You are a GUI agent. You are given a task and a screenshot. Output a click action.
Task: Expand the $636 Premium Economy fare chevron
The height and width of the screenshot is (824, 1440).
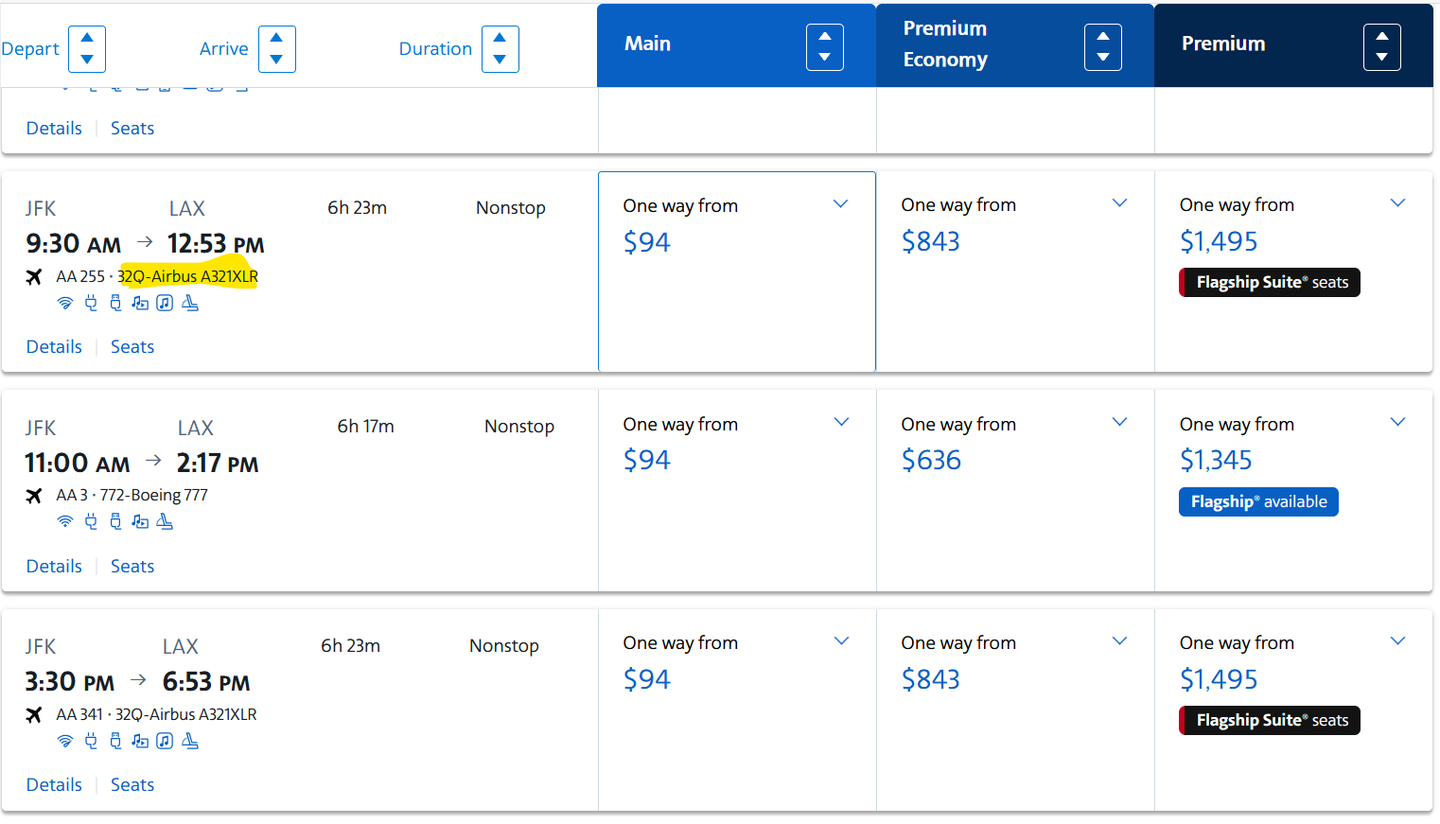(x=1119, y=422)
